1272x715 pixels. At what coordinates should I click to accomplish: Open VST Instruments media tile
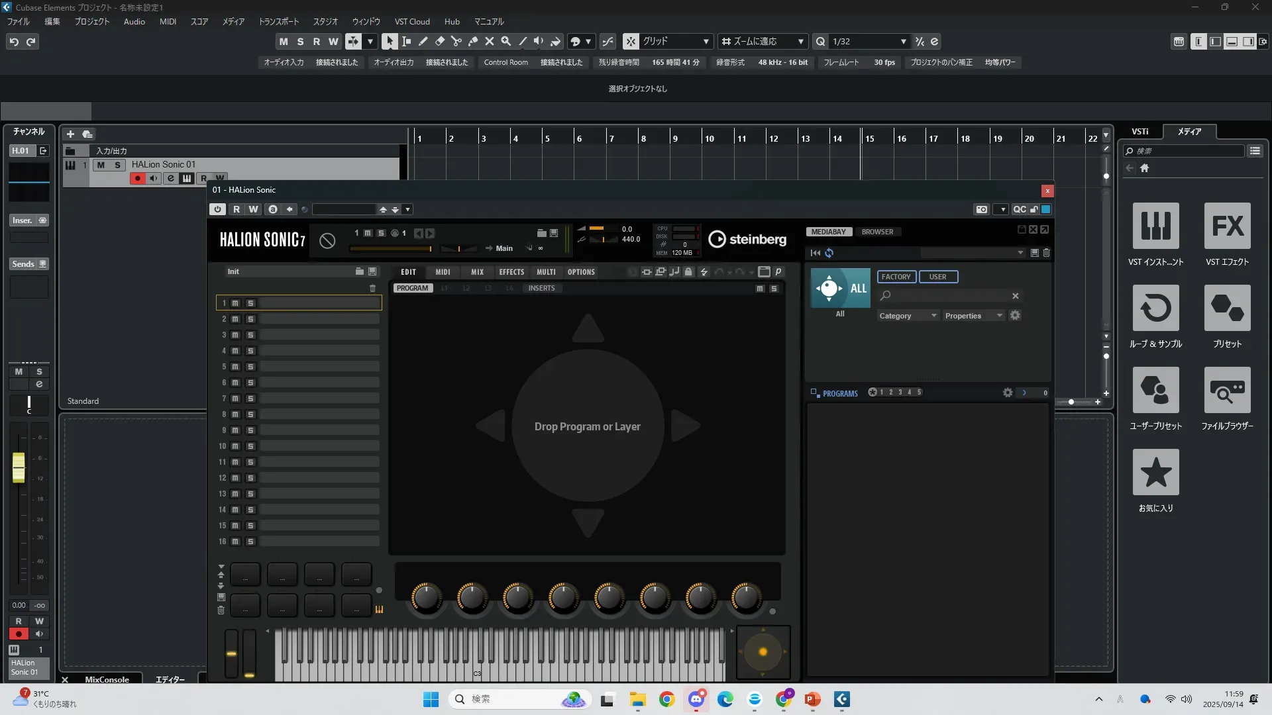pos(1155,226)
